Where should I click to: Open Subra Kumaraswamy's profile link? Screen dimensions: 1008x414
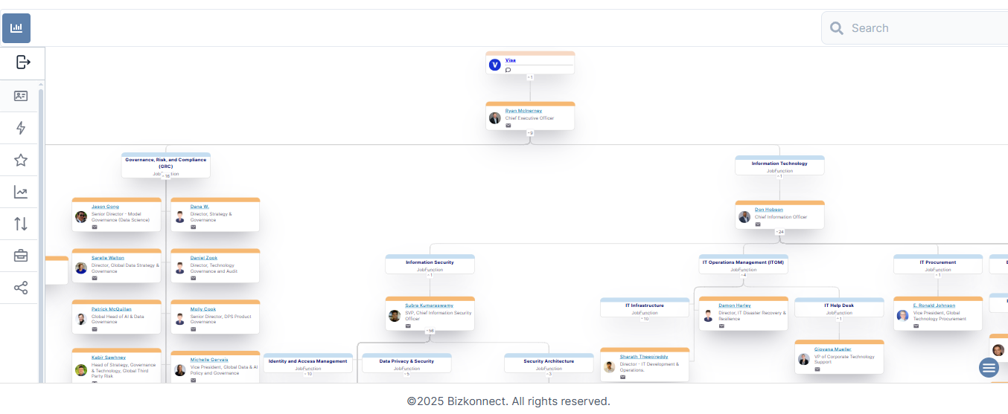coord(429,305)
